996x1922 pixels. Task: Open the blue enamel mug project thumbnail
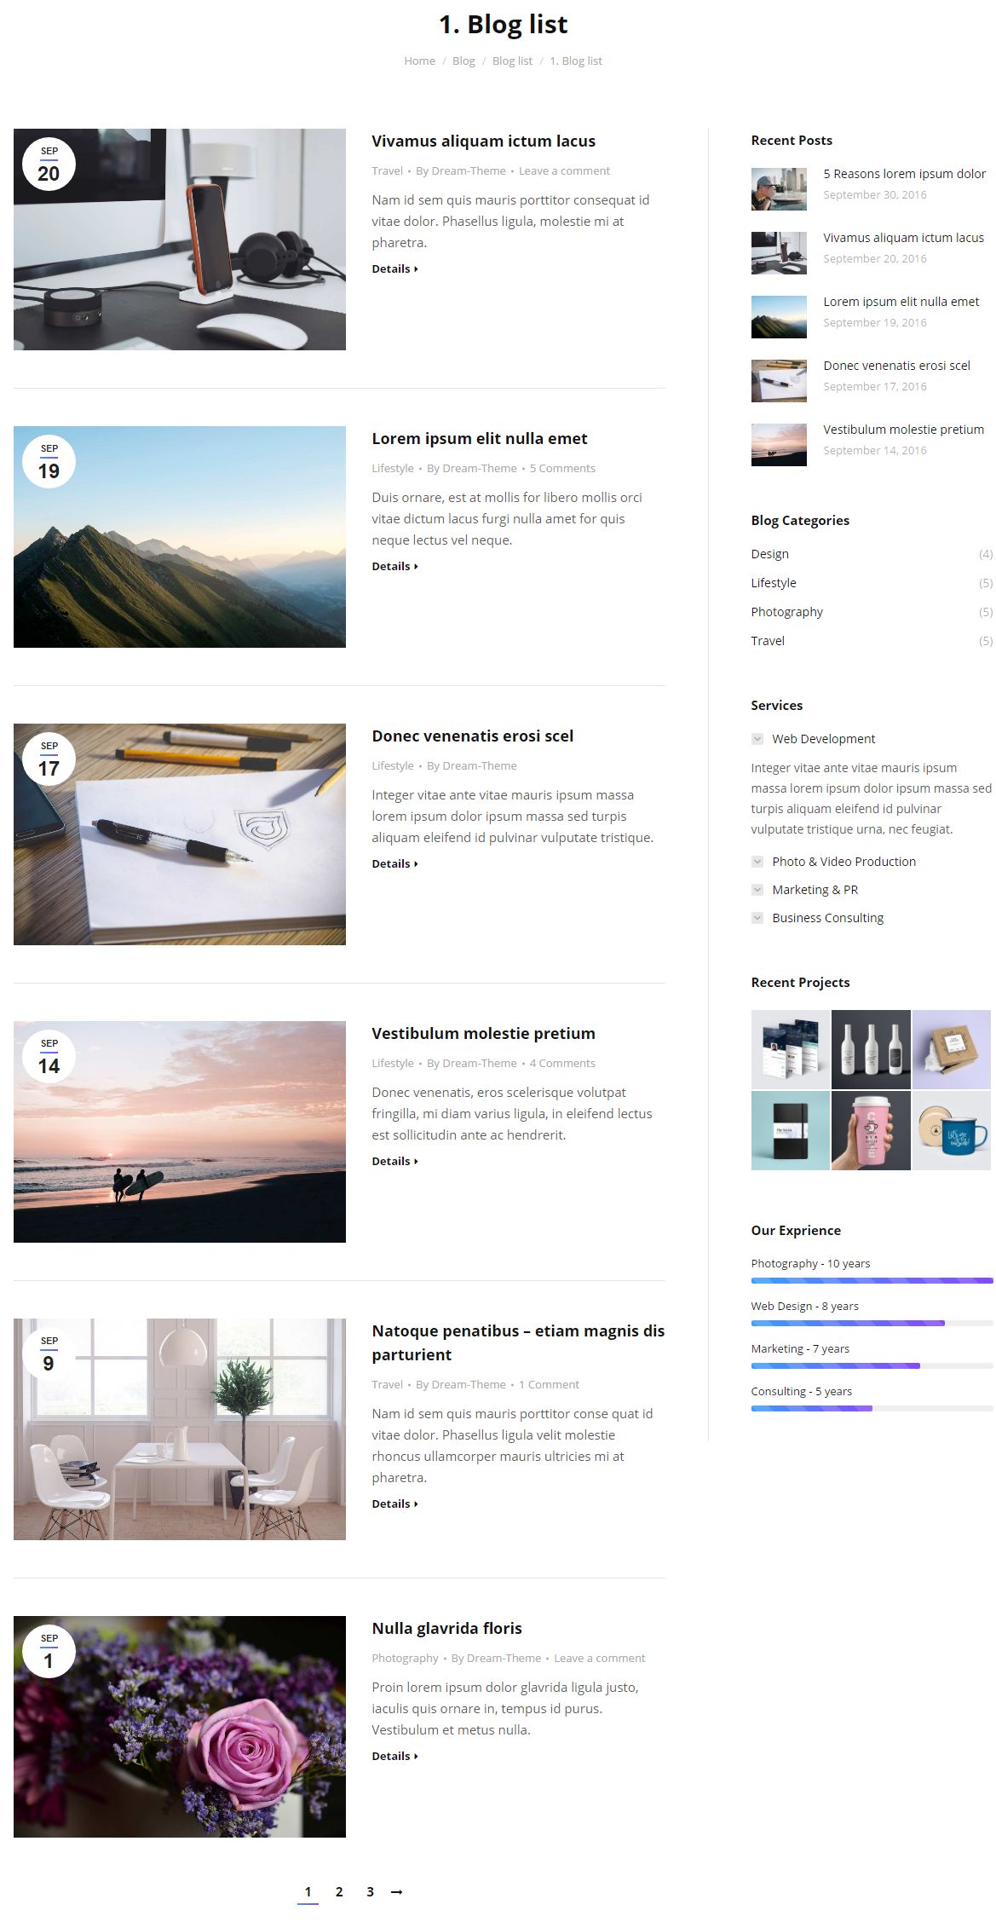pyautogui.click(x=952, y=1130)
